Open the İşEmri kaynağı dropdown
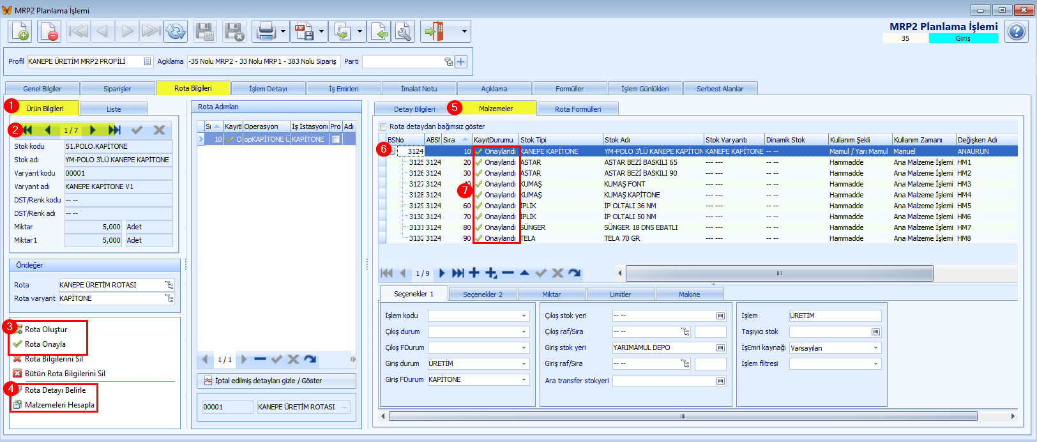1037x442 pixels. click(x=875, y=347)
